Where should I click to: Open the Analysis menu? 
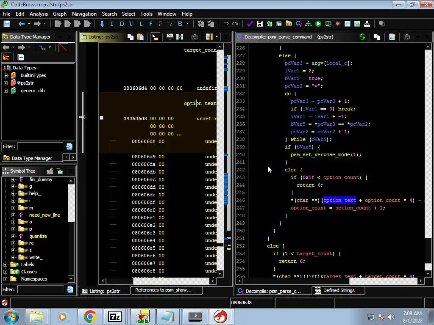pyautogui.click(x=39, y=14)
